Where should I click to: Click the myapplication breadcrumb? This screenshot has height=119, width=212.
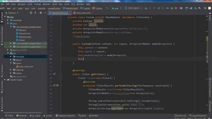pos(54,8)
